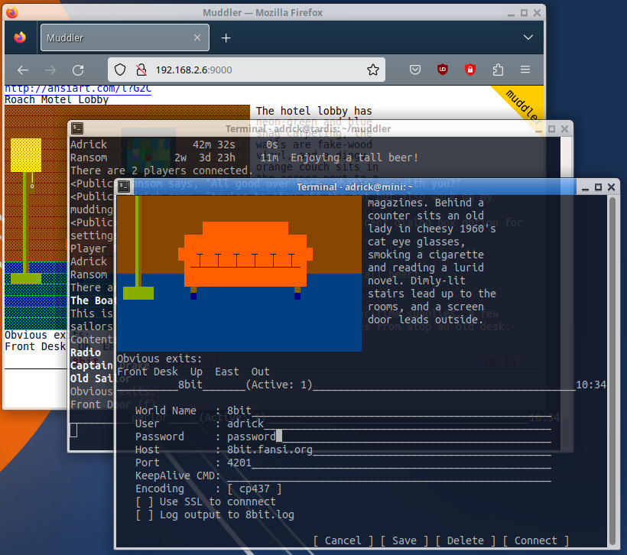Open the ansiart.com link on the page
This screenshot has height=555, width=627.
(78, 89)
